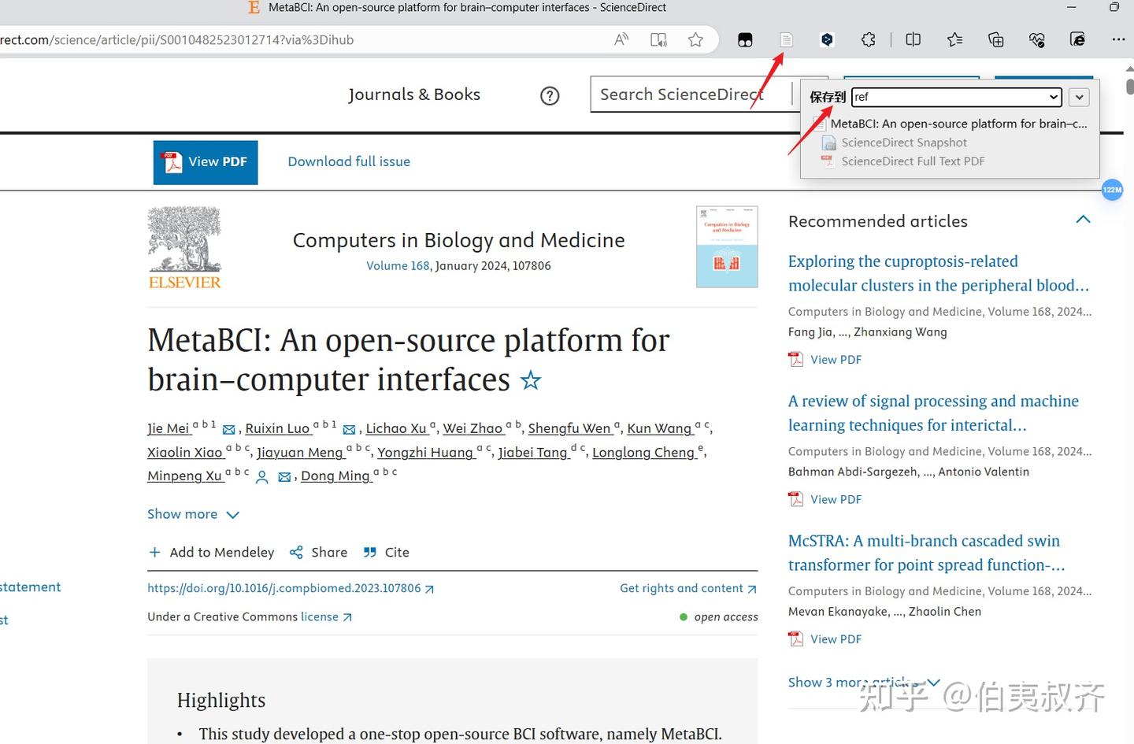The width and height of the screenshot is (1134, 744).
Task: Open author Dong Ming's details
Action: (335, 476)
